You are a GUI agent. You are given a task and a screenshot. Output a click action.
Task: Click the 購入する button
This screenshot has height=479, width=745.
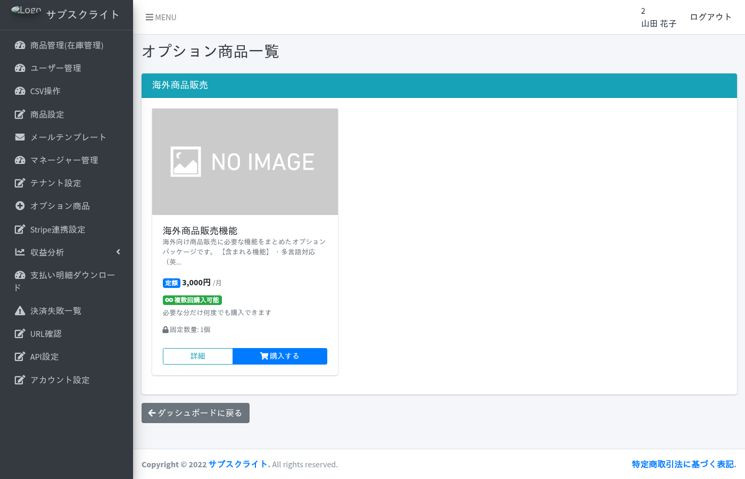point(280,356)
